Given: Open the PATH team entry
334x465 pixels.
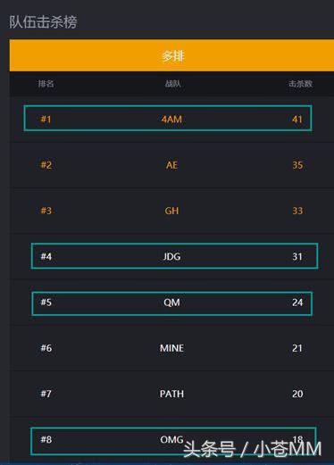Looking at the screenshot, I should click(x=171, y=394).
